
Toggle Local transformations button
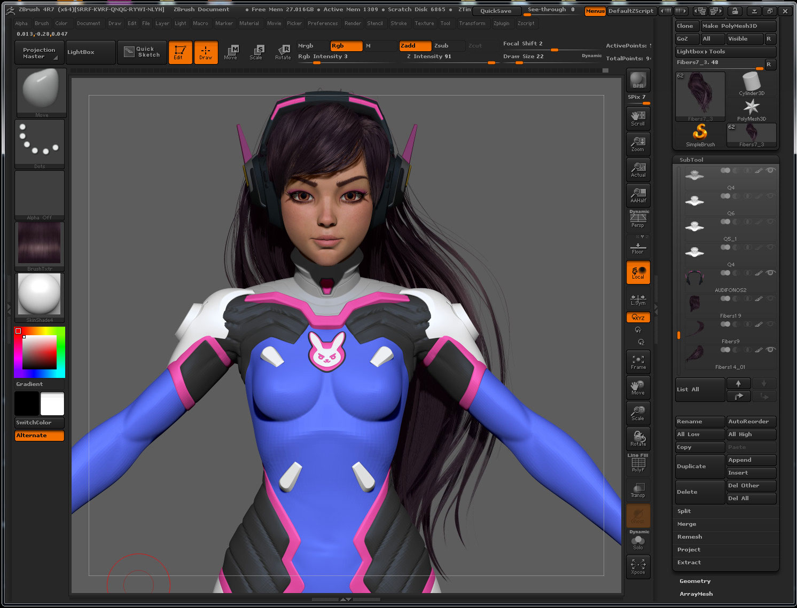(x=638, y=272)
